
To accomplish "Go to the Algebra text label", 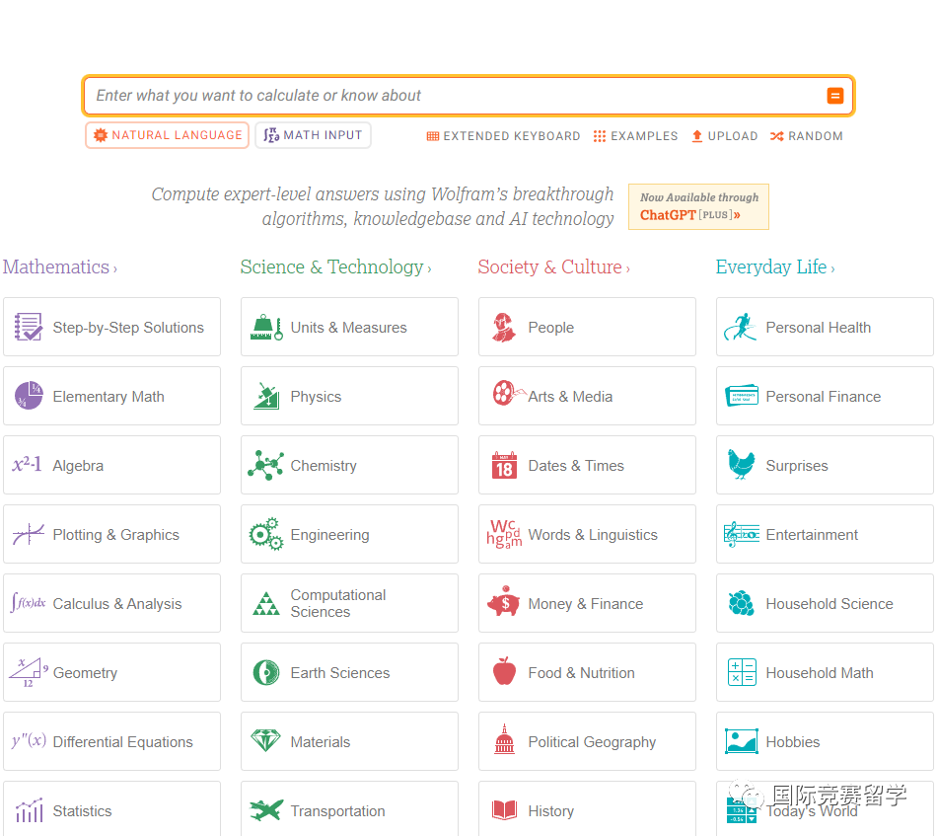I will (x=78, y=466).
